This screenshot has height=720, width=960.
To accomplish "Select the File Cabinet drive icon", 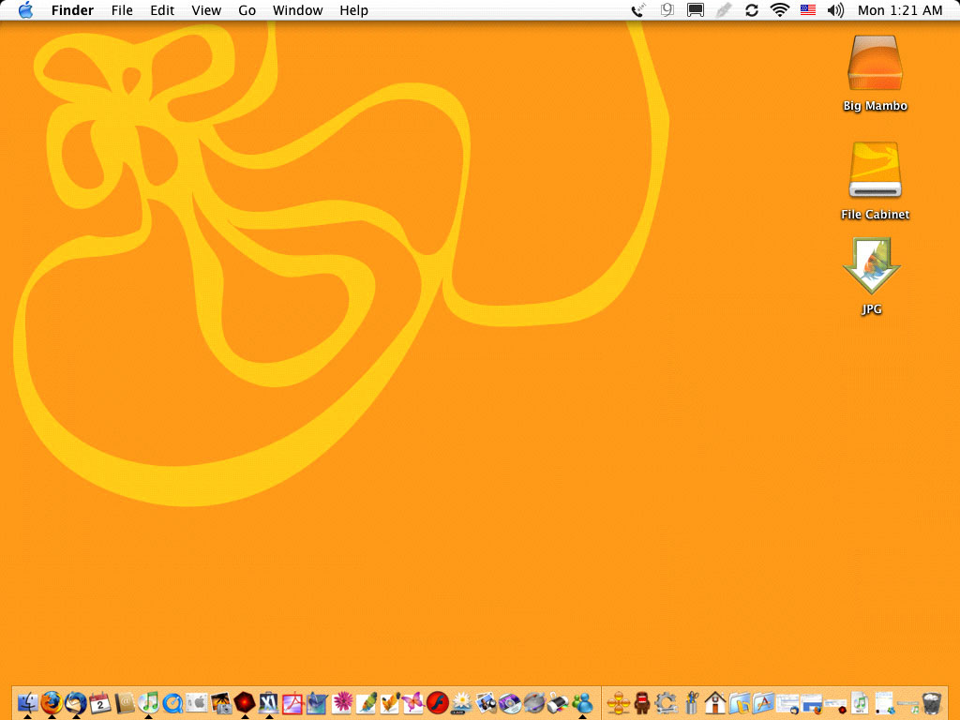I will point(875,171).
